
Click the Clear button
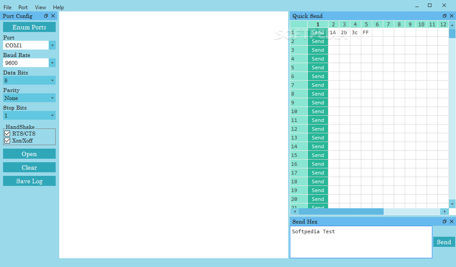29,167
